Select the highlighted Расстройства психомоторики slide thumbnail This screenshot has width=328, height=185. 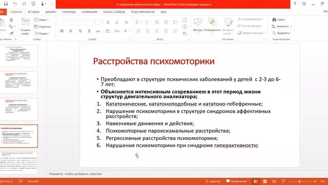[x=18, y=136]
